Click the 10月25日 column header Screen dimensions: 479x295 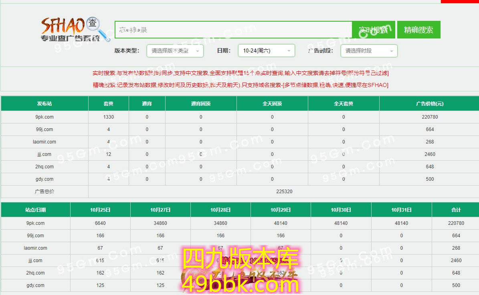100,210
